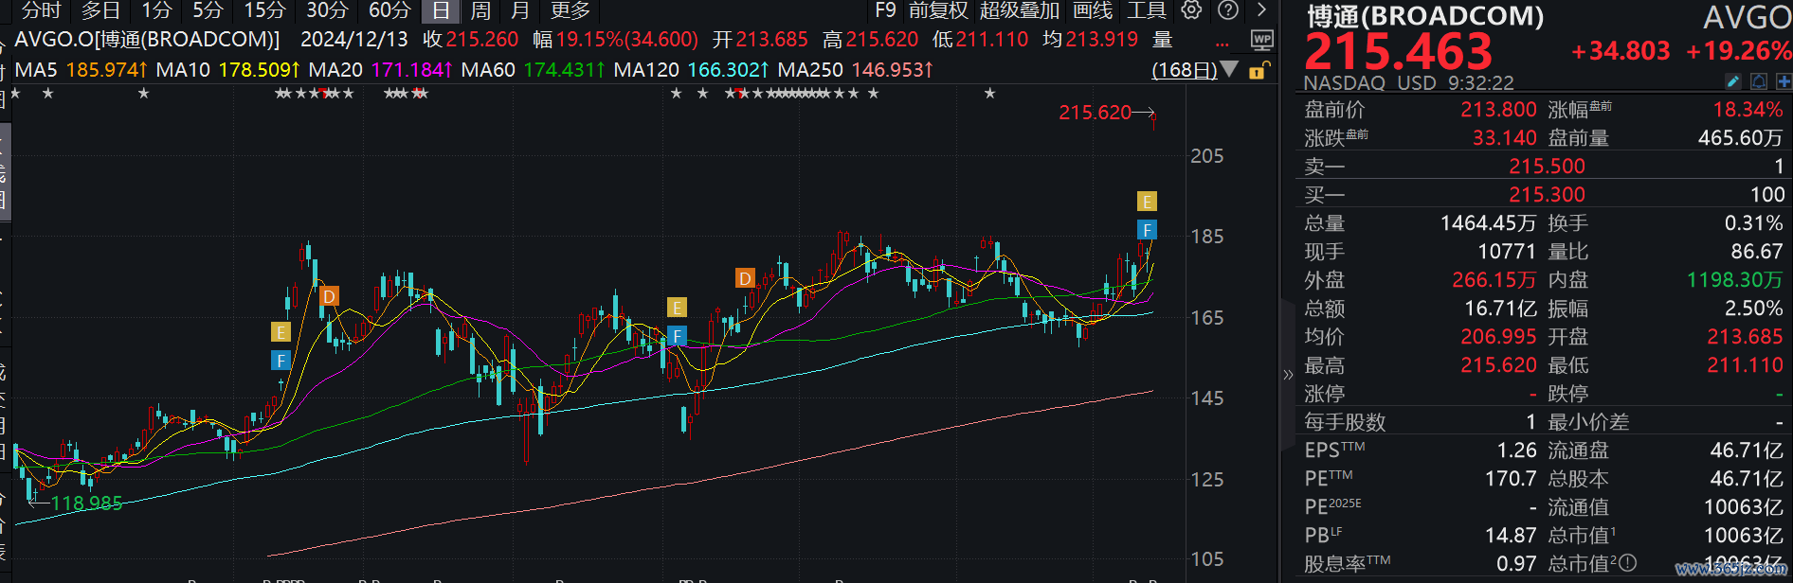1793x583 pixels.
Task: Open chart settings gear icon
Action: pyautogui.click(x=1191, y=10)
